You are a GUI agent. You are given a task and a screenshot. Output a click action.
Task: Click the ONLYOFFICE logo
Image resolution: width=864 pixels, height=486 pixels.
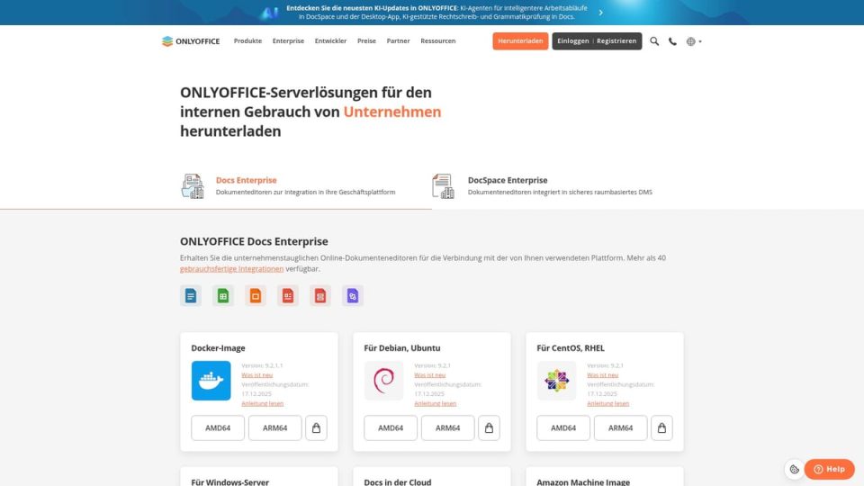point(191,41)
